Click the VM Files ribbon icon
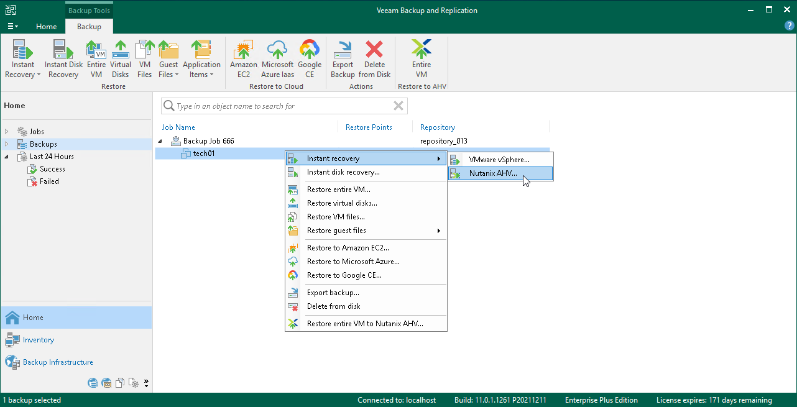 [x=145, y=48]
